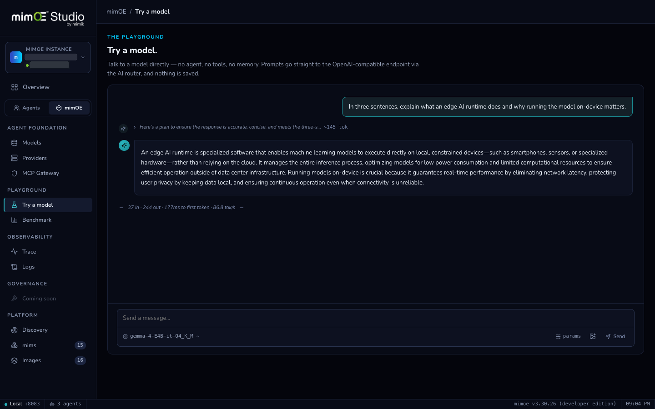Click the 3 agents status bar entry
Viewport: 655px width, 409px height.
(65, 404)
